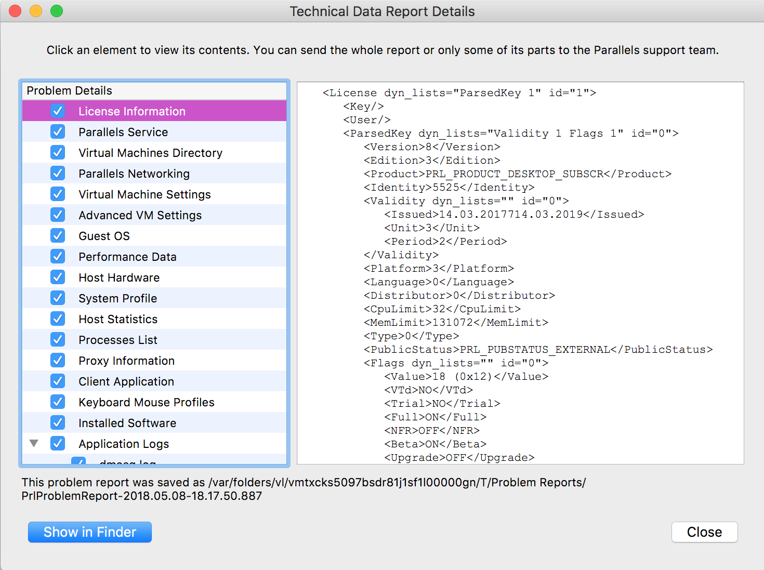Viewport: 764px width, 570px height.
Task: Click the Show in Finder button
Action: click(x=90, y=532)
